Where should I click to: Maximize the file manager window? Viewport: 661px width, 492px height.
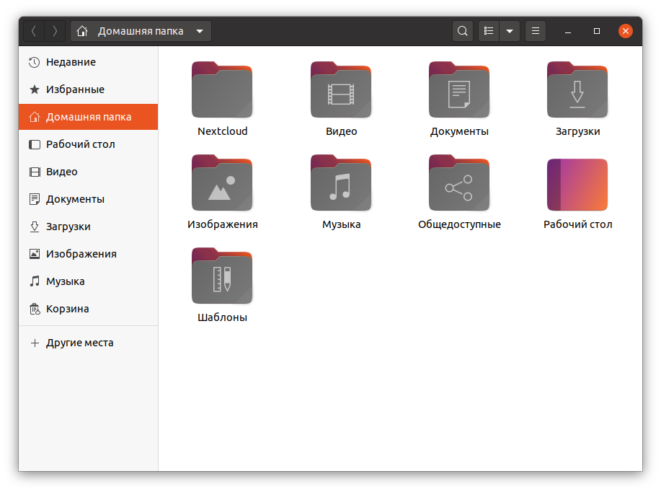click(597, 31)
